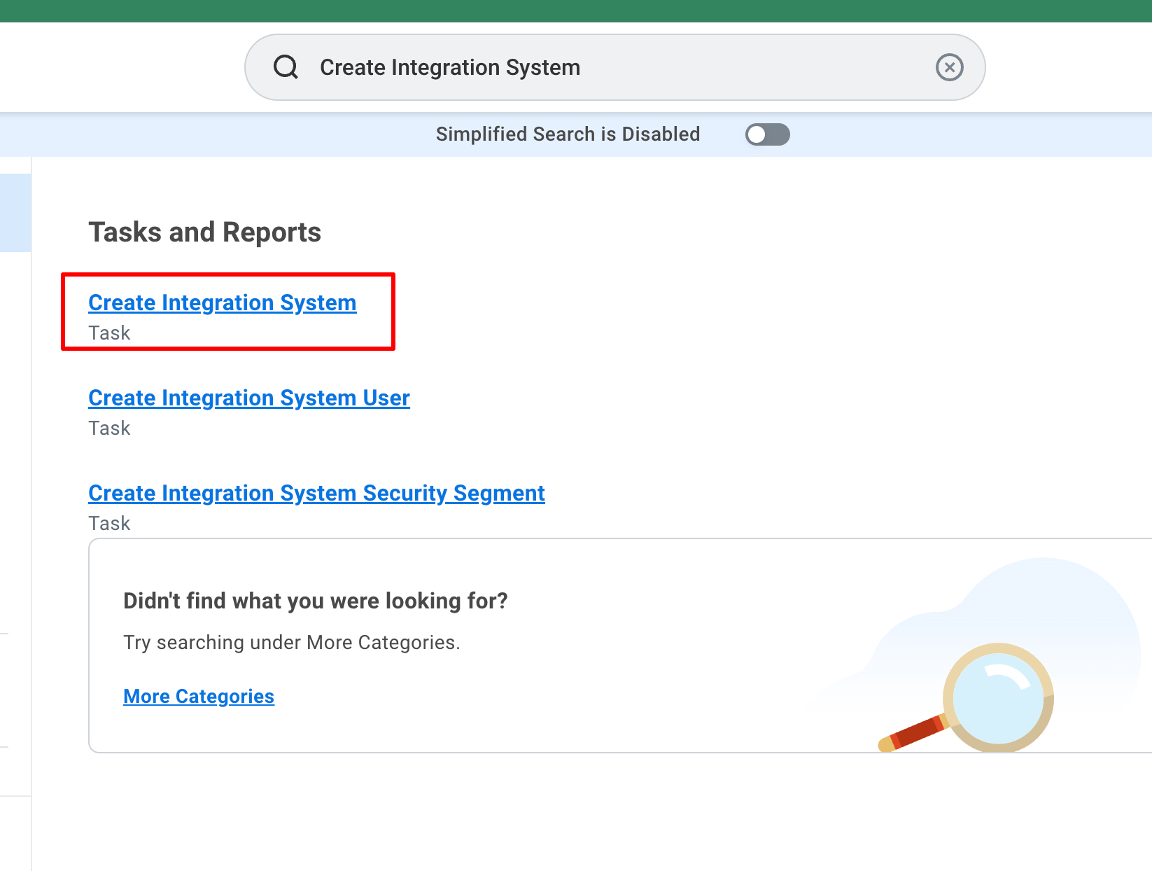Viewport: 1152px width, 871px height.
Task: Click the Tasks and Reports heading
Action: 204,232
